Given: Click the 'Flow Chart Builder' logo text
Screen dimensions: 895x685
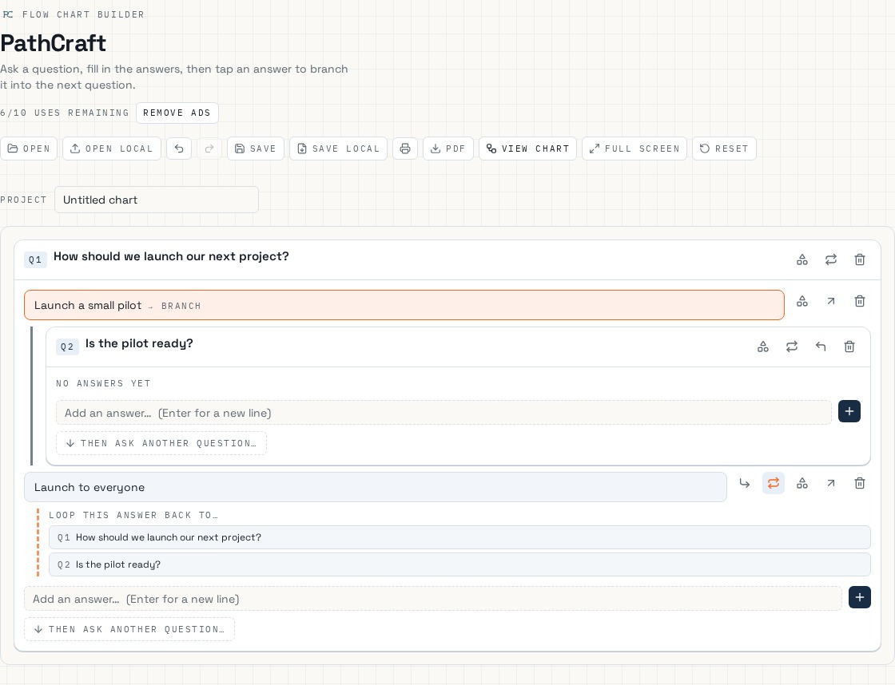Looking at the screenshot, I should click(x=83, y=14).
